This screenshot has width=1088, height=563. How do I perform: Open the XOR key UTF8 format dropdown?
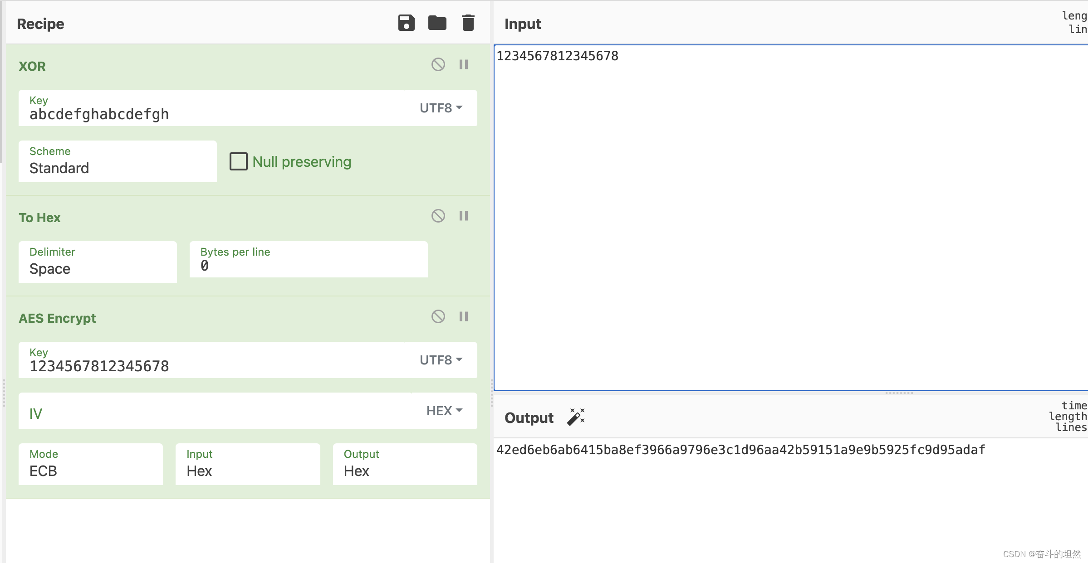441,108
